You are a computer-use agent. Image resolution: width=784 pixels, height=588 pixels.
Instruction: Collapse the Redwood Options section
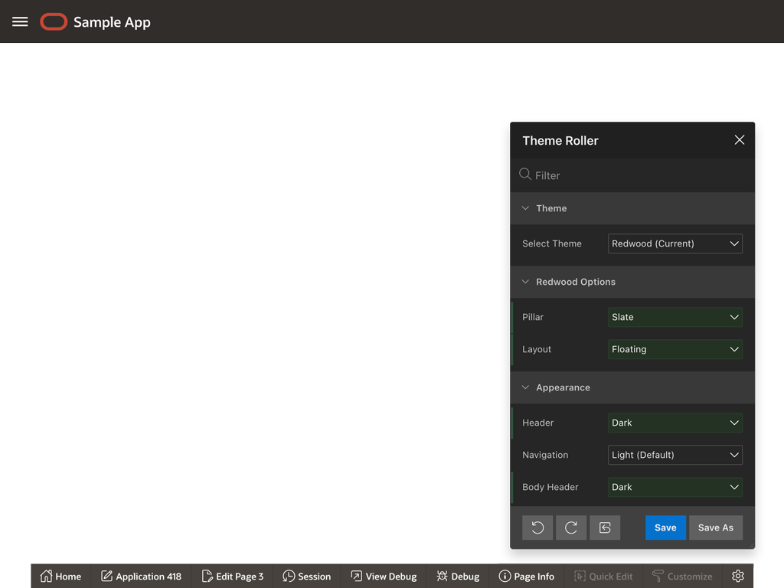pos(526,282)
